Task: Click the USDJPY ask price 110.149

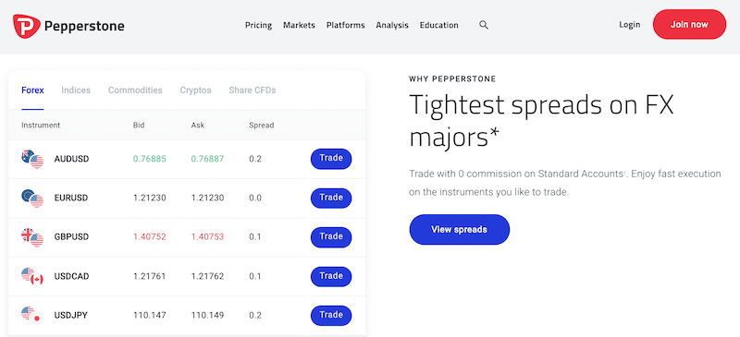Action: pos(207,316)
